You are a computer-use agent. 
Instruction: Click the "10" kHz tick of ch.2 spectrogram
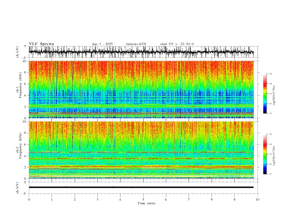pos(25,122)
